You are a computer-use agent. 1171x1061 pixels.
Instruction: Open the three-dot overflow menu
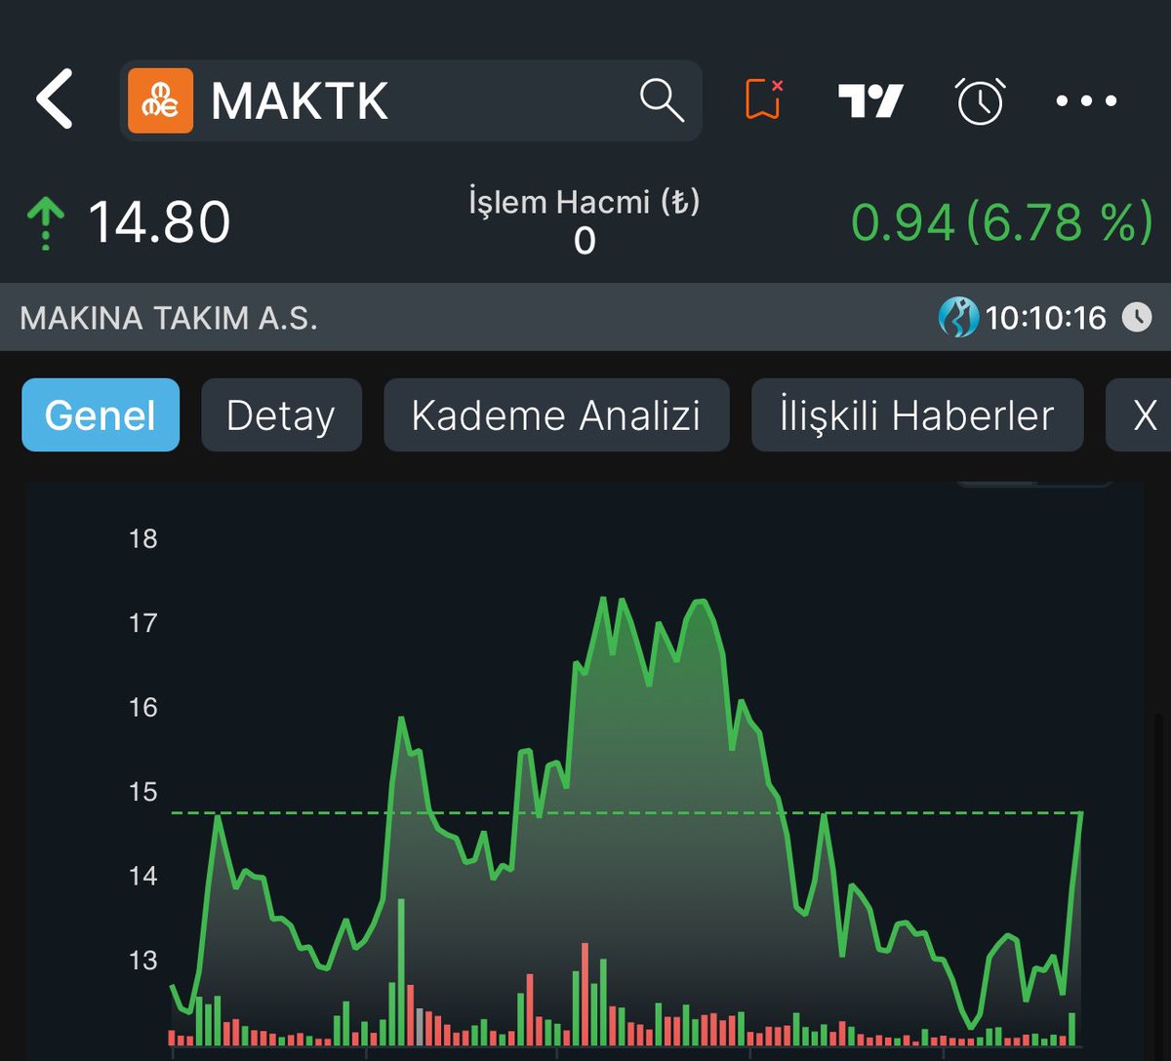coord(1085,99)
